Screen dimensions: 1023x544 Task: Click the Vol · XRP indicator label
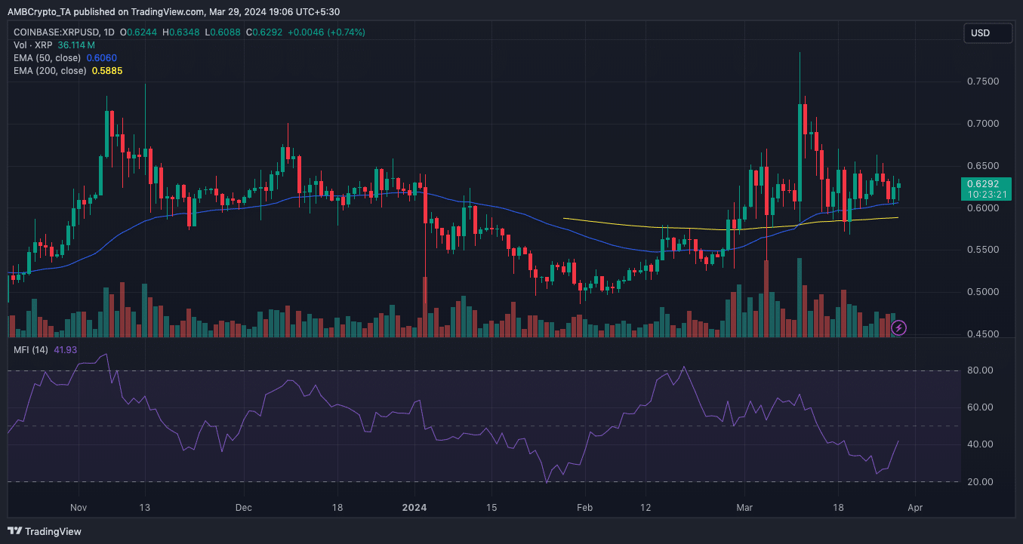coord(33,45)
